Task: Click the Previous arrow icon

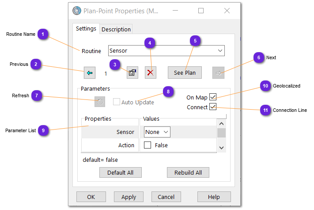Action: click(x=90, y=73)
